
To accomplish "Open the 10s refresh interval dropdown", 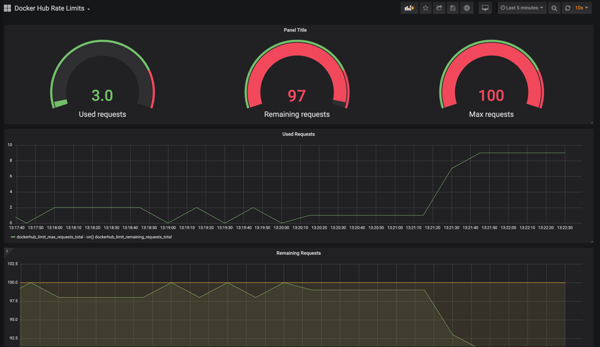I will 582,8.
